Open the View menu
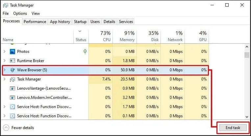The image size is (251, 136). [36, 13]
